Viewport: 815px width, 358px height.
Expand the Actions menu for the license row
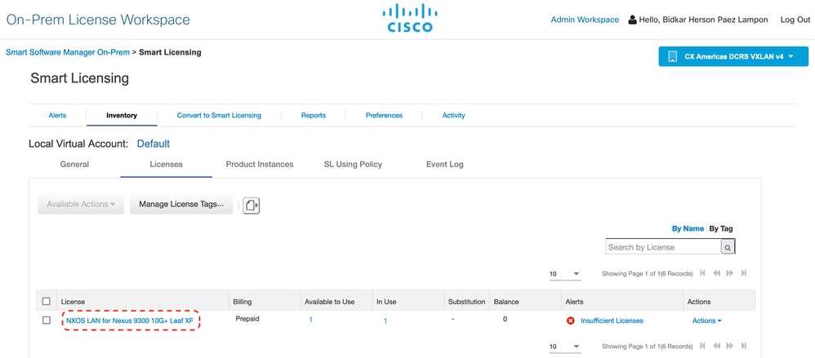click(707, 320)
